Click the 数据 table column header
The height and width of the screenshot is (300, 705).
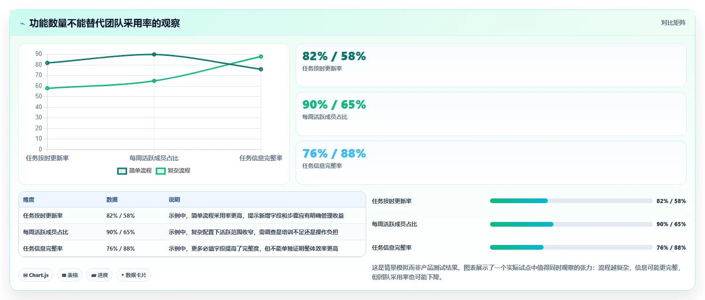click(x=112, y=200)
